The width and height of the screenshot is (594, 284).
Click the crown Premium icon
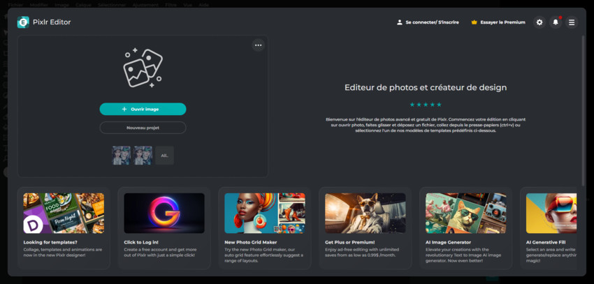pyautogui.click(x=474, y=22)
